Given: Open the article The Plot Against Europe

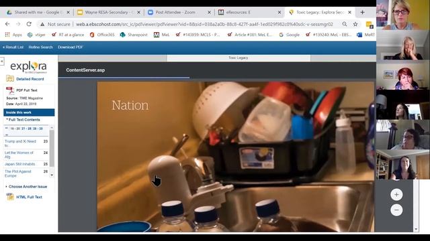Looking at the screenshot, I should click(x=18, y=173).
